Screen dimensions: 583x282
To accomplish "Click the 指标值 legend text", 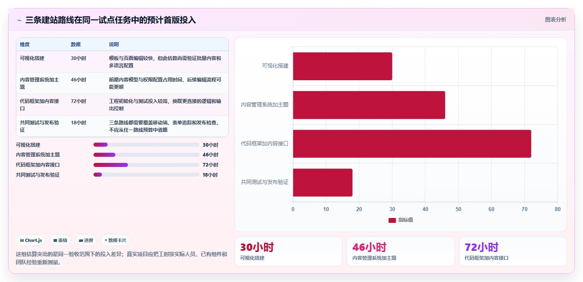I will 405,220.
